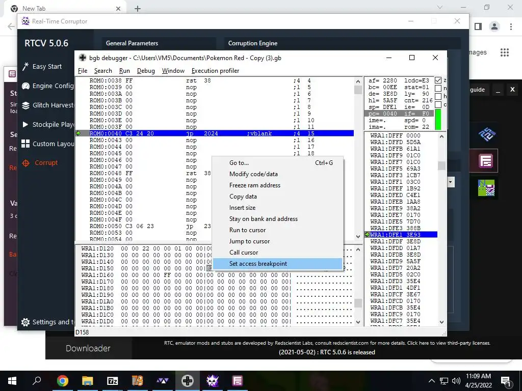Open the Run menu in bgb debugger
Screen dimensions: 522x391
pos(124,70)
